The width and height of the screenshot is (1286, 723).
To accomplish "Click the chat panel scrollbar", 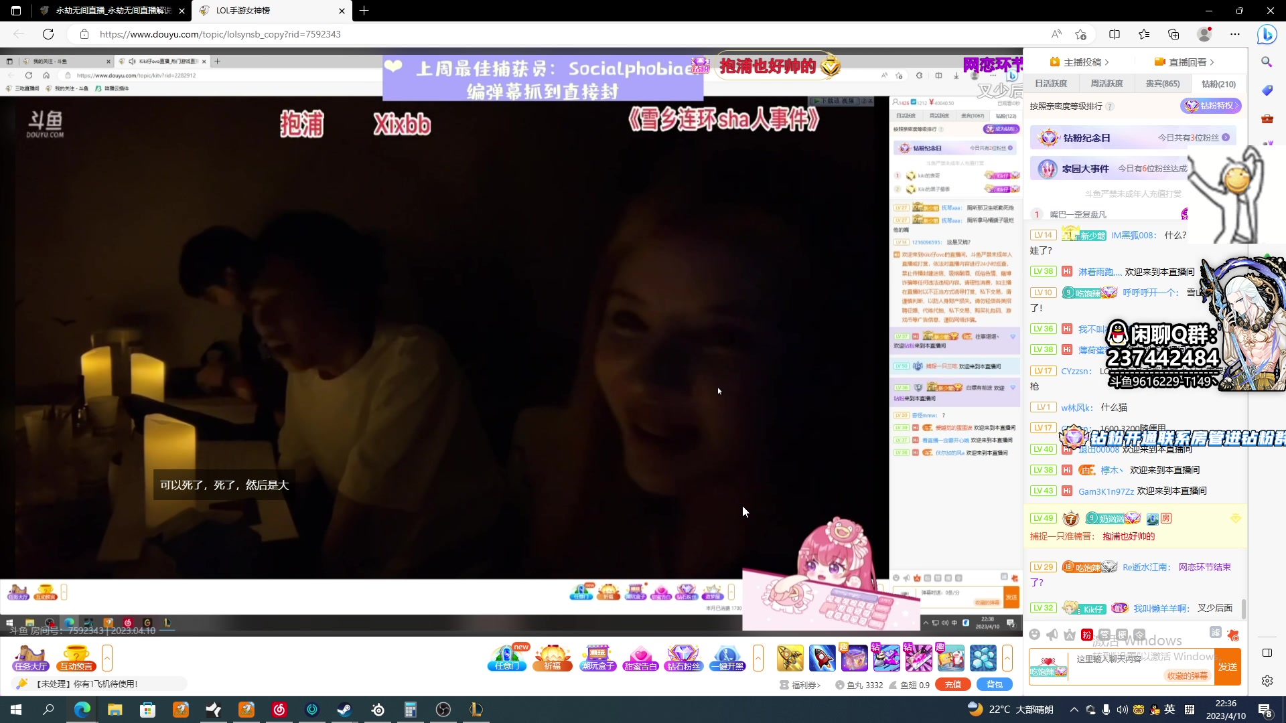I will point(1244,609).
